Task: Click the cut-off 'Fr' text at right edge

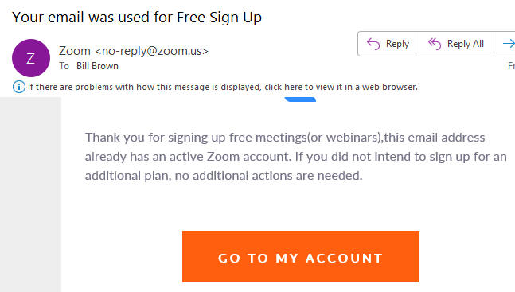Action: (511, 66)
